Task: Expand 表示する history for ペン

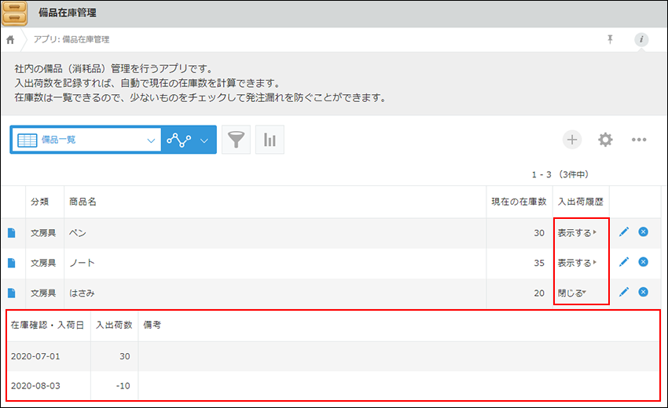Action: pyautogui.click(x=578, y=233)
